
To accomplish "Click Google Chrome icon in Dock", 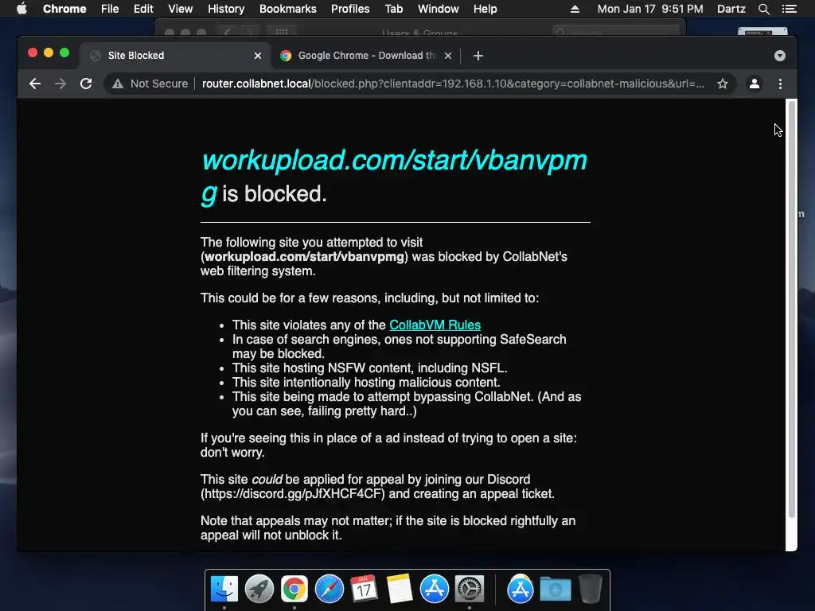I will coord(294,590).
